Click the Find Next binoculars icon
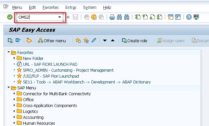Image resolution: width=209 pixels, height=126 pixels. point(127,17)
